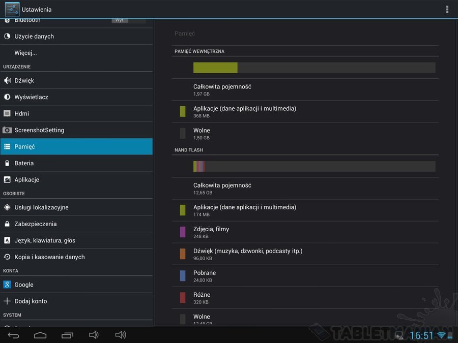Image resolution: width=458 pixels, height=343 pixels.
Task: Toggle the Bluetooth switch
Action: pos(128,20)
